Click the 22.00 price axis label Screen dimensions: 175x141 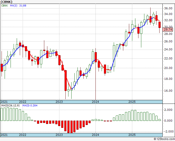[x=168, y=58]
